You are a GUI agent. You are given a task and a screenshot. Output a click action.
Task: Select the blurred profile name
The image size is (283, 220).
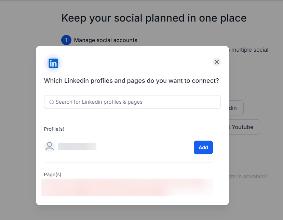[77, 146]
